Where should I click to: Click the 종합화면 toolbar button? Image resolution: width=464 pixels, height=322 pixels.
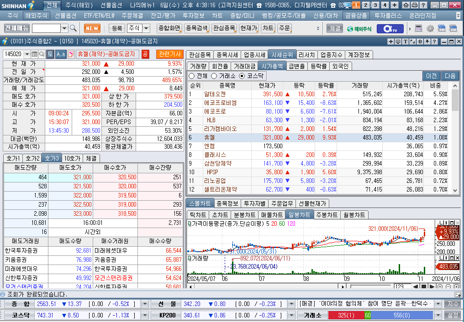coord(169,28)
